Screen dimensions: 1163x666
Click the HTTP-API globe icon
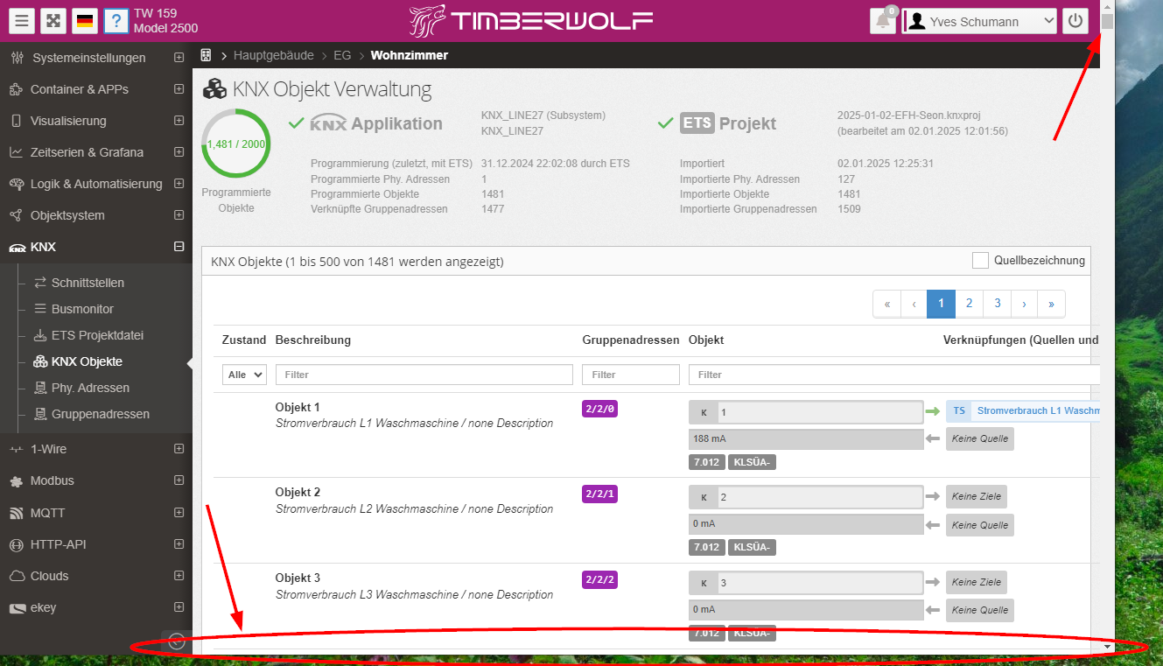15,544
